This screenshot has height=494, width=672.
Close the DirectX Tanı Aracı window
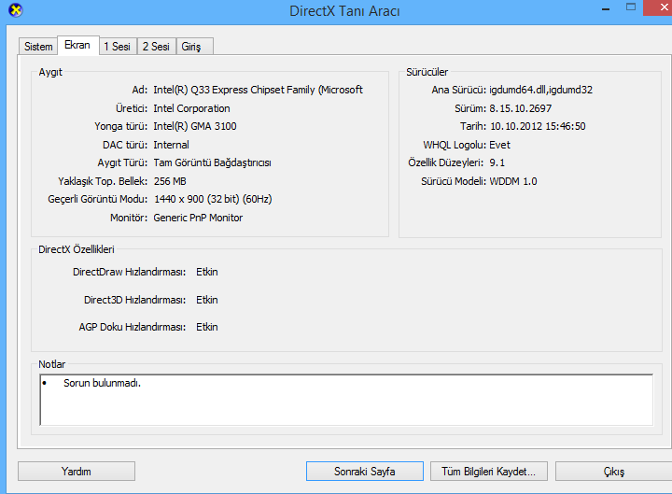point(654,7)
